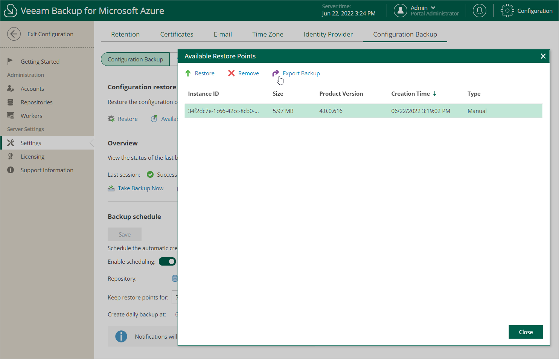559x359 pixels.
Task: Select the Configuration Backup top tab
Action: (405, 34)
